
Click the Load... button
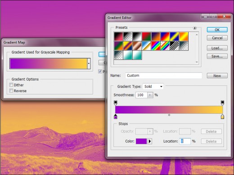click(x=217, y=48)
